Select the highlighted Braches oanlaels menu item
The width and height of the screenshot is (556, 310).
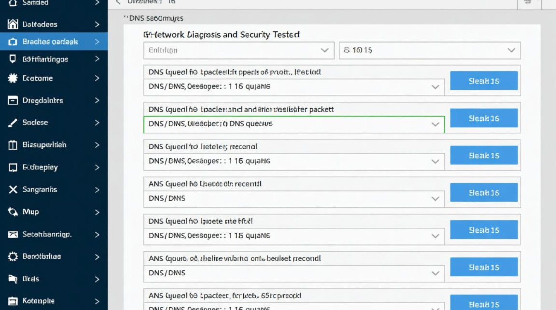50,42
